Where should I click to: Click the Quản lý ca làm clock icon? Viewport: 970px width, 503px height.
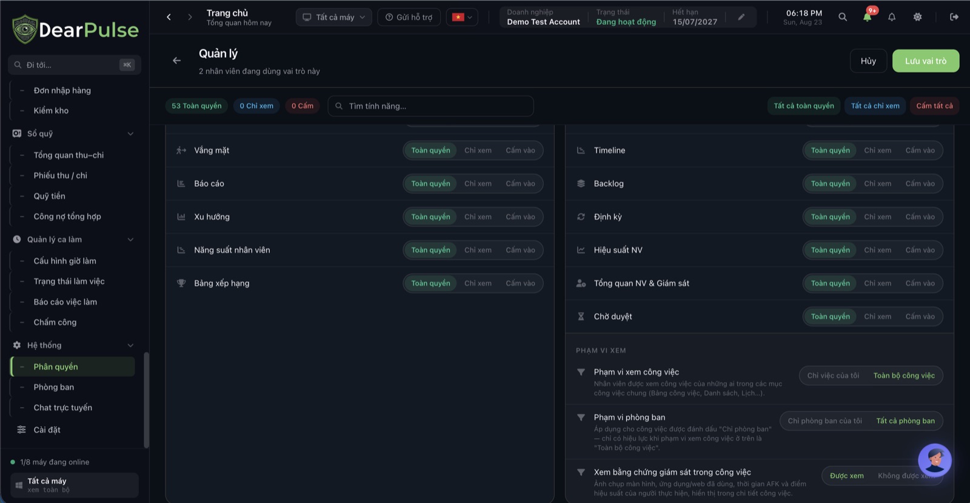(x=17, y=240)
